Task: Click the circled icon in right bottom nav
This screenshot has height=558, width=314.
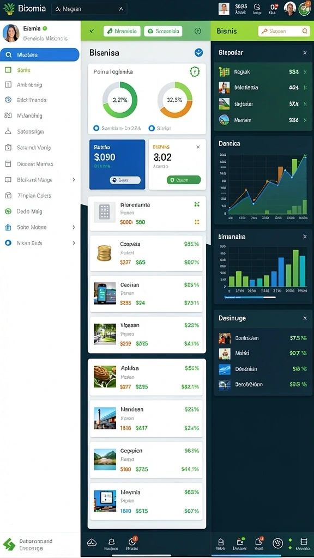Action: click(x=277, y=543)
